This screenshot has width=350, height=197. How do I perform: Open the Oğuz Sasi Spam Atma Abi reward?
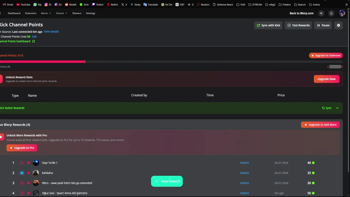pyautogui.click(x=65, y=193)
